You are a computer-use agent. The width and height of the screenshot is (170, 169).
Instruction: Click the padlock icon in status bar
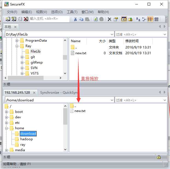pos(159,157)
